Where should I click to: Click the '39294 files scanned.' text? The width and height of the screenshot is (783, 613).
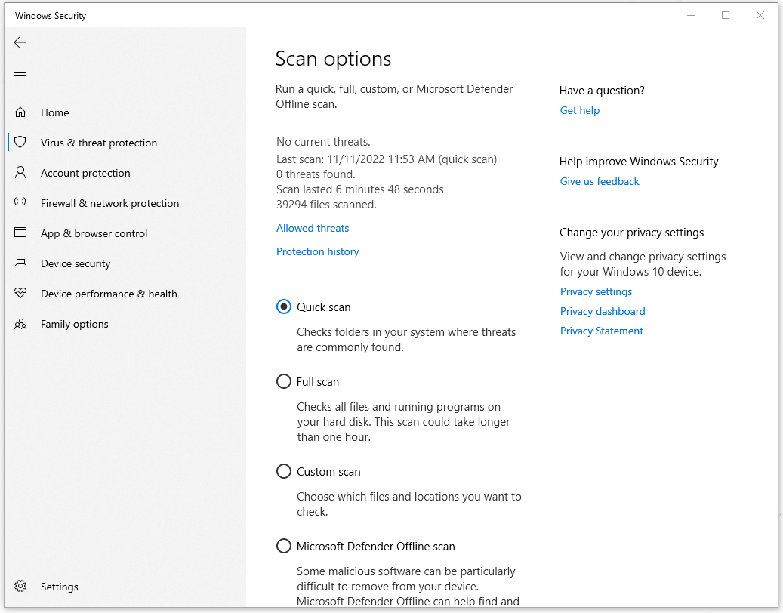coord(326,205)
